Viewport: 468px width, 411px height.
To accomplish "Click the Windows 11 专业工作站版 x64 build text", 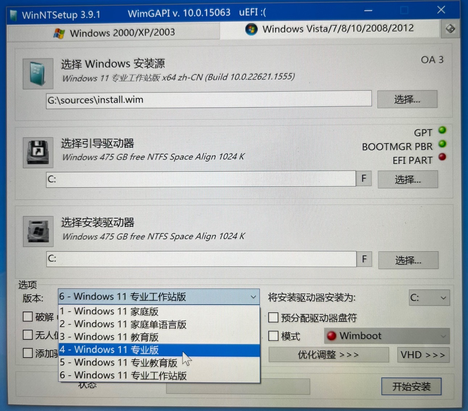I will (x=178, y=78).
